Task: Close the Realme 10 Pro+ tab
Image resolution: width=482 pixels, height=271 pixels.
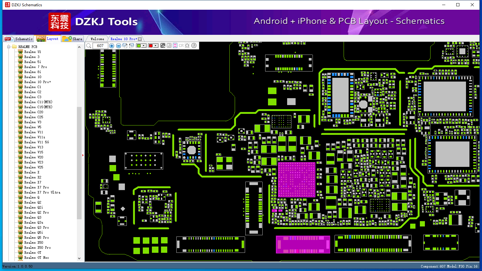Action: (140, 39)
